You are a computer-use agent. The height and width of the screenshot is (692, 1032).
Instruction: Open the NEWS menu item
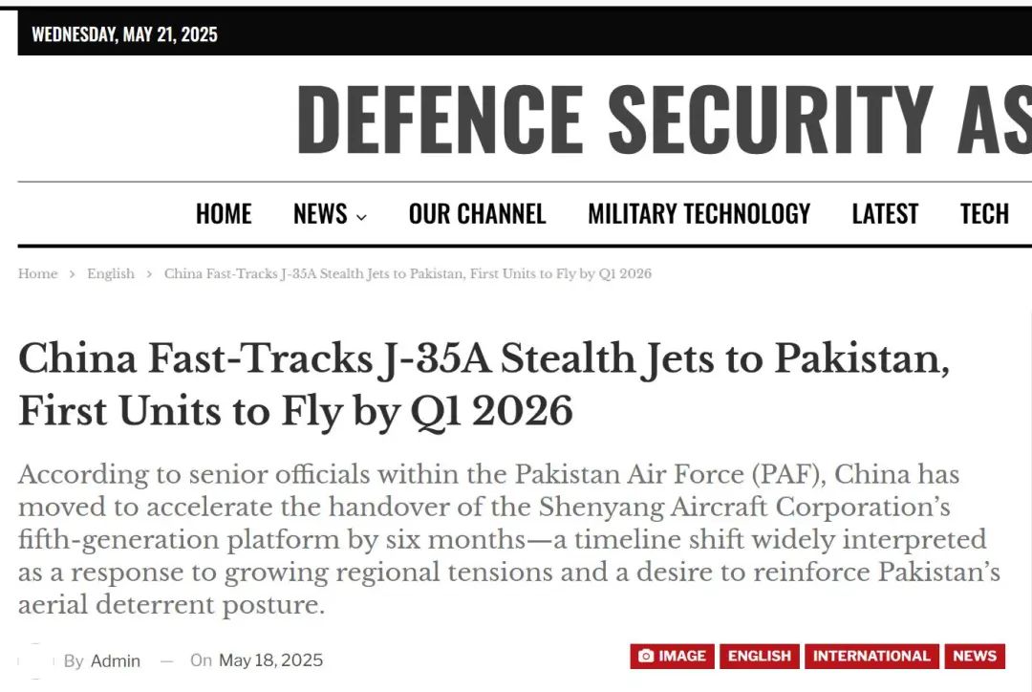320,214
